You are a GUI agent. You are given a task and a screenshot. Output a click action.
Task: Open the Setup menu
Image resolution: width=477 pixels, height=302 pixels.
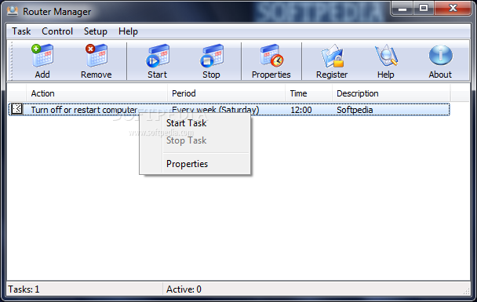96,31
